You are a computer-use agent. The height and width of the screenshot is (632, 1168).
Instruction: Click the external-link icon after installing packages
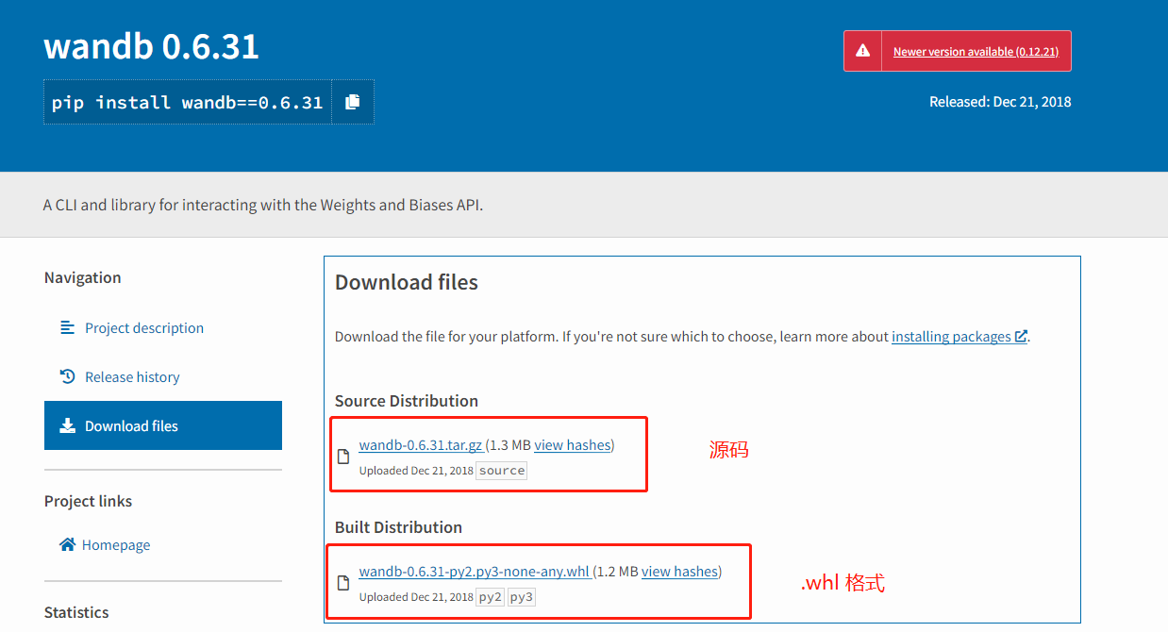(x=1021, y=336)
